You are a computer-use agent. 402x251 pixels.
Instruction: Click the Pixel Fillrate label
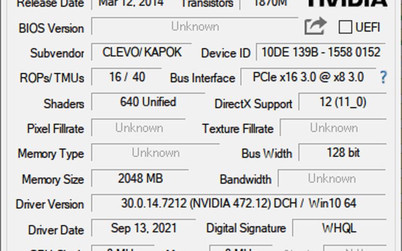56,129
